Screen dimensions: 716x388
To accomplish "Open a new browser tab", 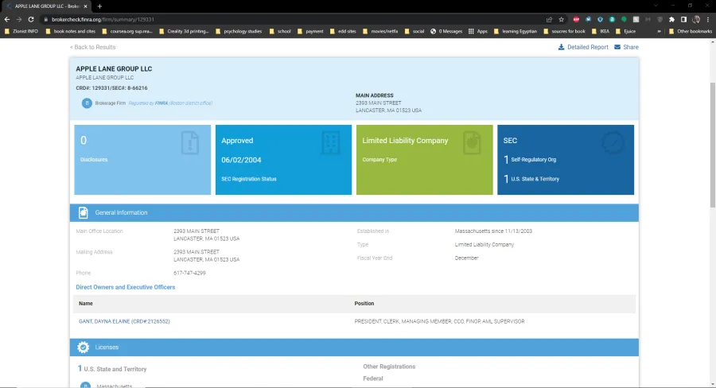I will [x=99, y=6].
